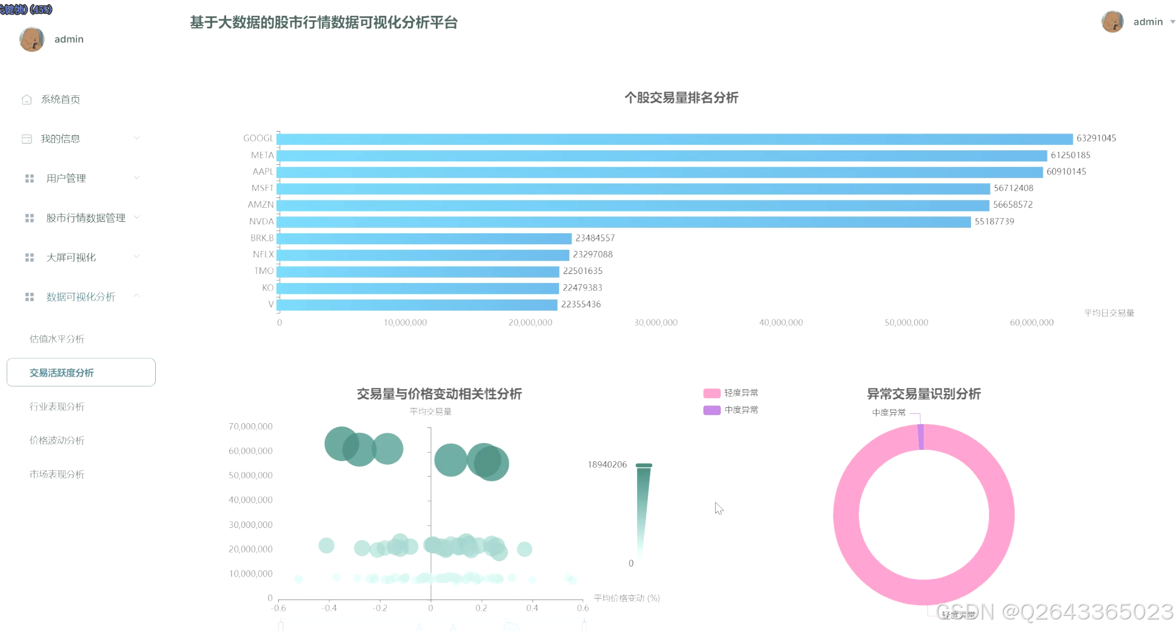Click the NFLX bar in ranking chart

[423, 255]
